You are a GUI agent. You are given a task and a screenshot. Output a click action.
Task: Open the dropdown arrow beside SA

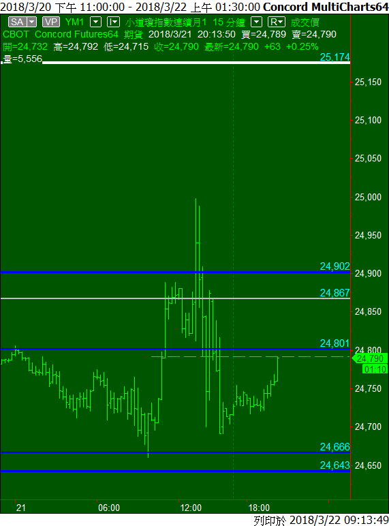pyautogui.click(x=31, y=22)
